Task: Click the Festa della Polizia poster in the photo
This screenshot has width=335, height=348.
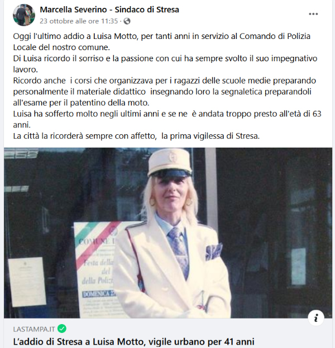Action: point(95,268)
